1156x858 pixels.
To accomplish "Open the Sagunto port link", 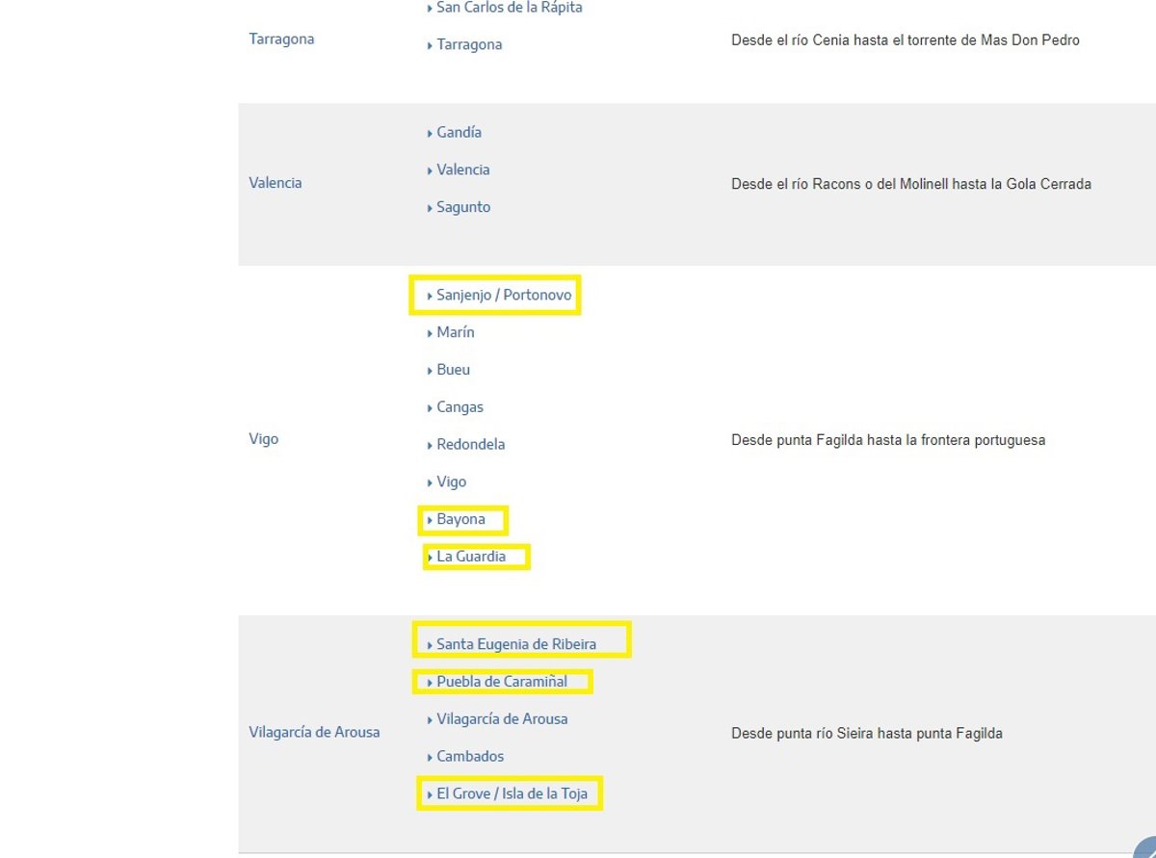I will pos(462,208).
